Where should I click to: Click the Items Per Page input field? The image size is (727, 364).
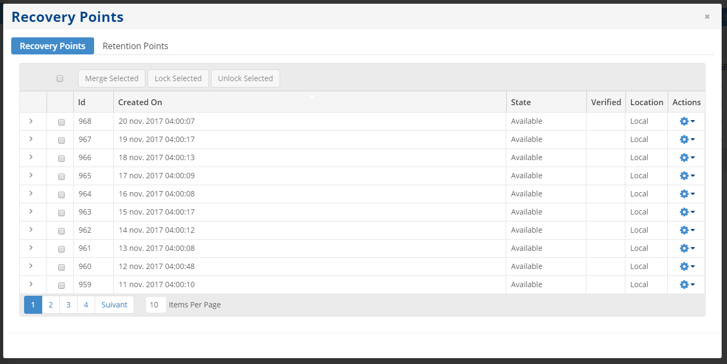pos(156,305)
